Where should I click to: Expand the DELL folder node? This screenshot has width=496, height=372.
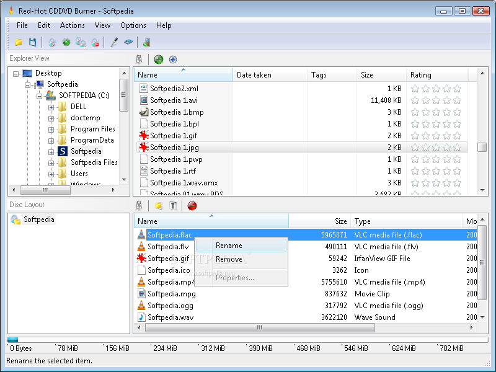pos(51,107)
